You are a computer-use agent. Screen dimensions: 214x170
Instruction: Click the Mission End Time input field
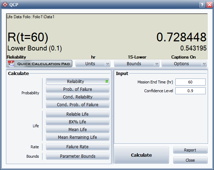pos(190,82)
